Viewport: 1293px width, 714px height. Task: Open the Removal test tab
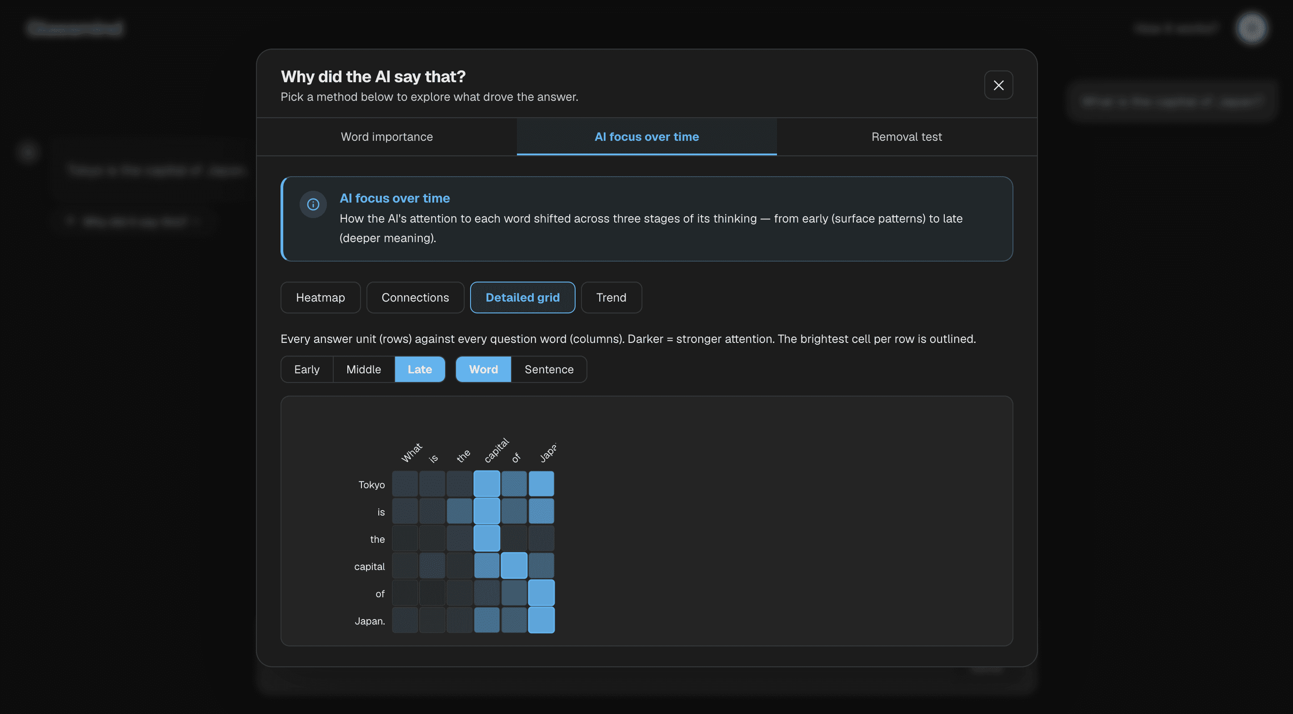click(907, 136)
